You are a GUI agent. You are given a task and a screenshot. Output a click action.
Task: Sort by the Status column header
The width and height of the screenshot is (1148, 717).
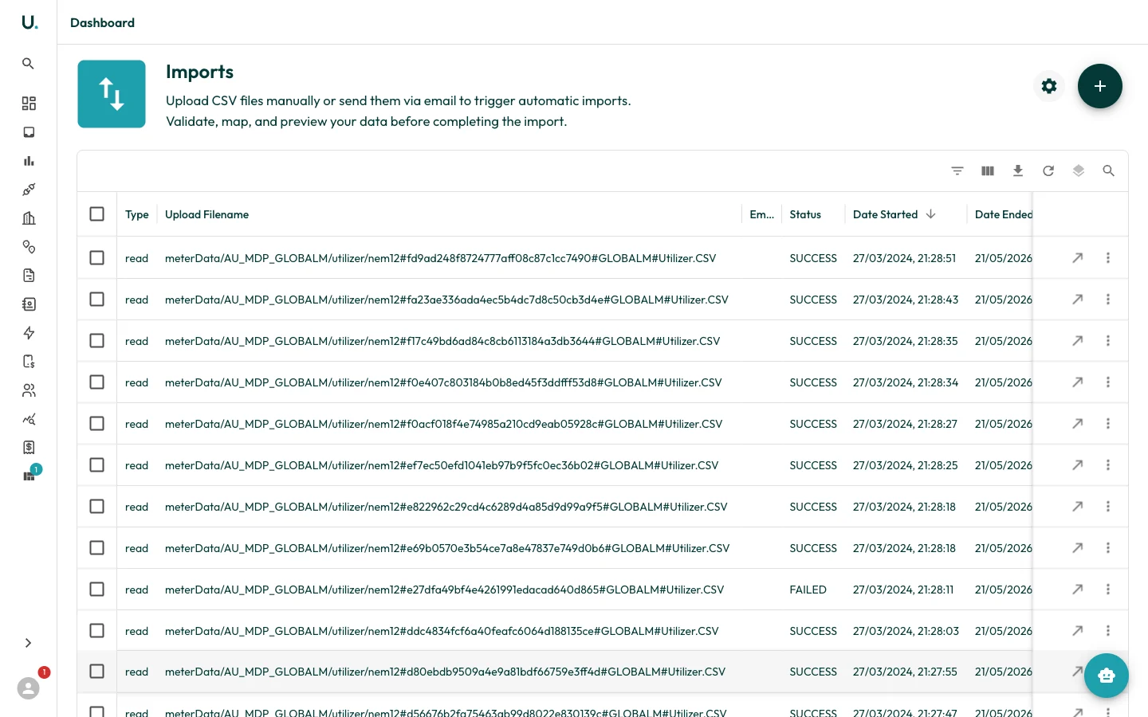[x=805, y=214]
